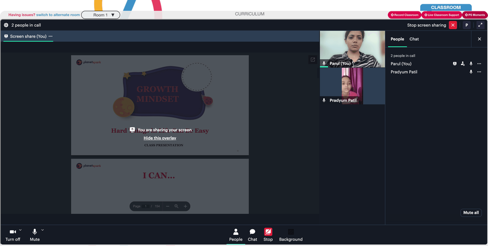This screenshot has height=246, width=488.
Task: Switch to the Chat tab in side panel
Action: click(414, 39)
